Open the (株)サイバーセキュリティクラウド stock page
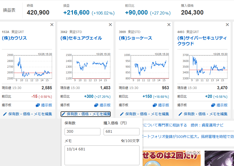Viewport: 234px width, 166px height. point(202,41)
